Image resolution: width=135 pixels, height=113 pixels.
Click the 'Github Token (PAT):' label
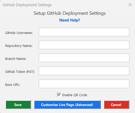tap(20, 72)
